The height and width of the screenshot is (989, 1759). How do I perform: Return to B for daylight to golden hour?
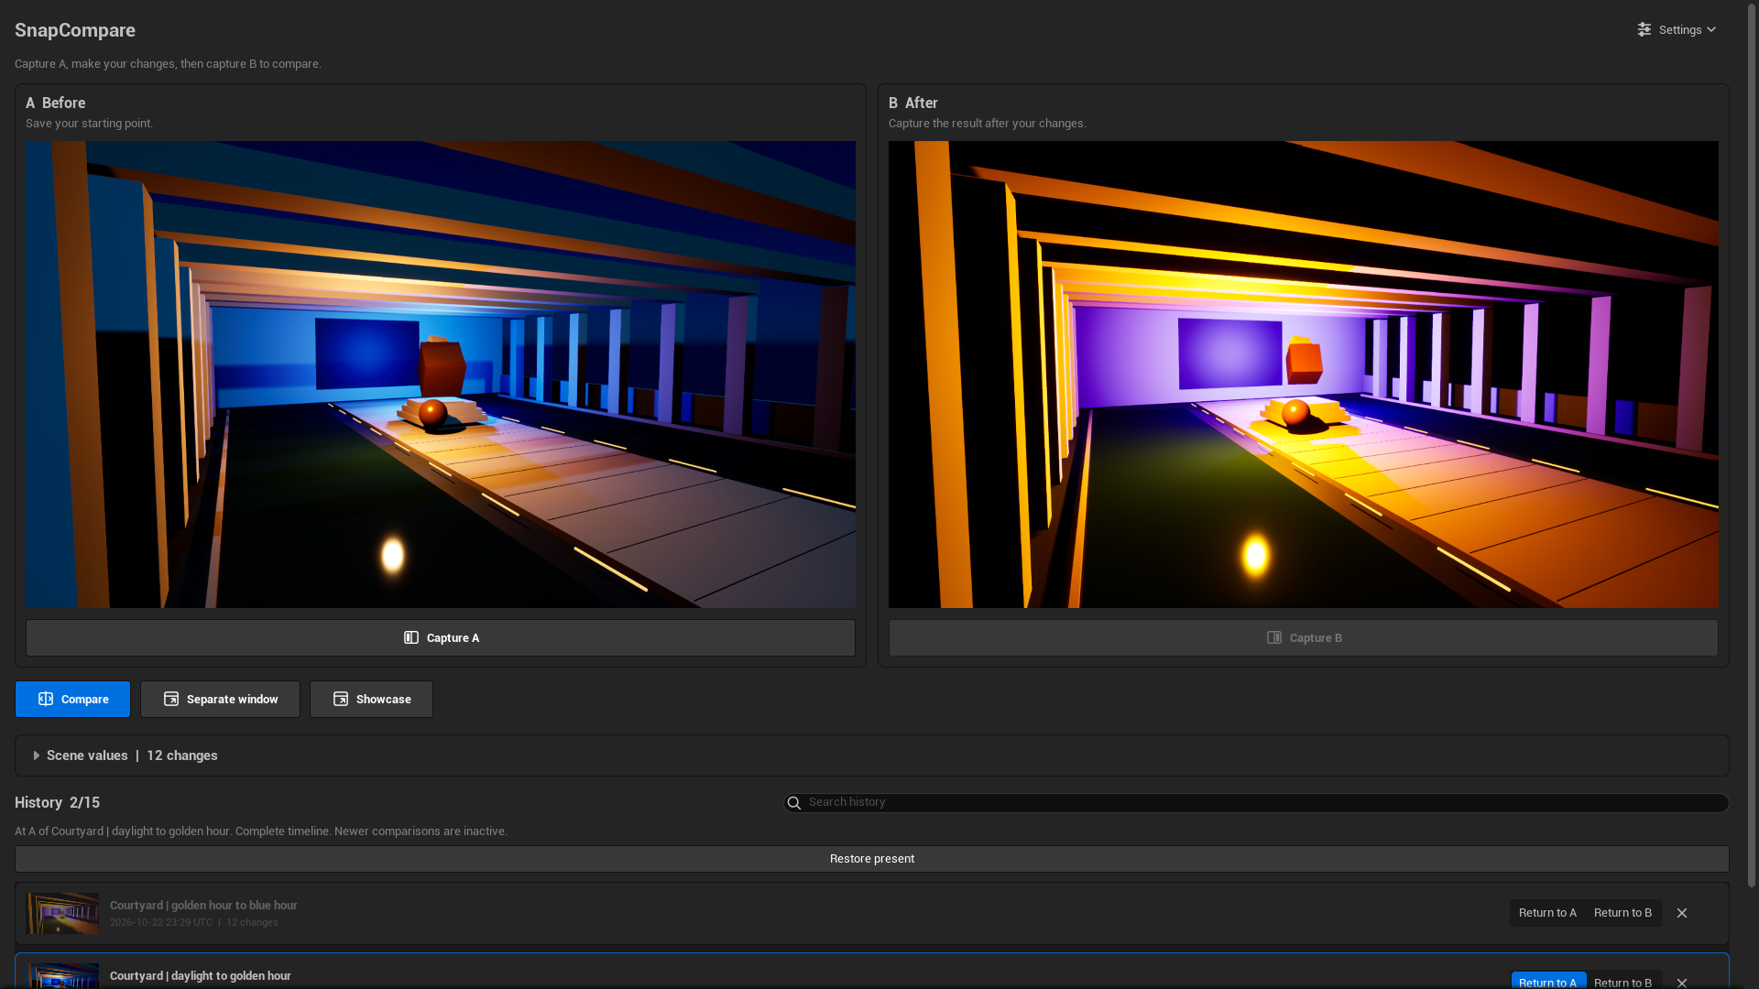click(x=1622, y=982)
